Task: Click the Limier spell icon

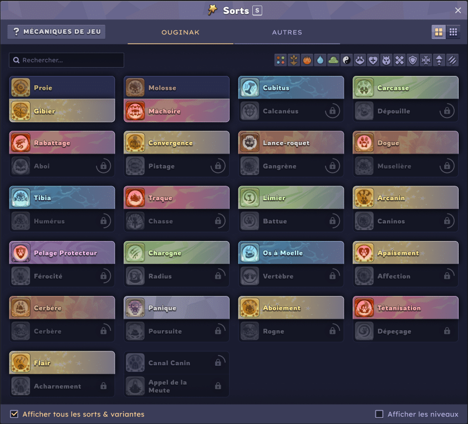Action: pos(250,197)
